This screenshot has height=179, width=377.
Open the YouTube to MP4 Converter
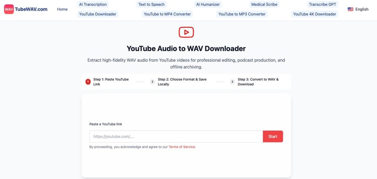[167, 14]
